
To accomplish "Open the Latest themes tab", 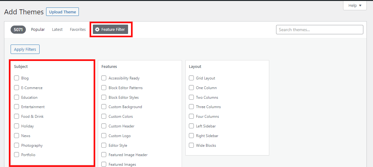I will click(x=57, y=30).
